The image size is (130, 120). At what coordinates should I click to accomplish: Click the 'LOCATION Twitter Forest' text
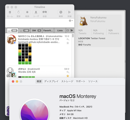click(x=92, y=38)
